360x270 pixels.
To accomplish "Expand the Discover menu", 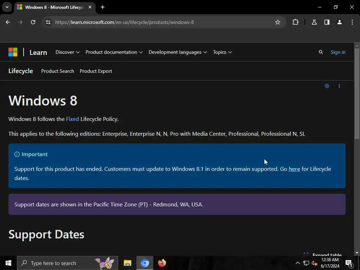I will 67,52.
